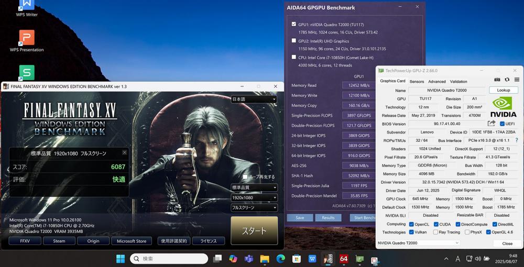524x267 pixels.
Task: Click the ライセンス button in FFXV benchmark
Action: (209, 241)
